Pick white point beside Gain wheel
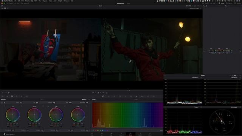Image resolution: width=242 pixels, height=136 pixels. (x=48, y=106)
